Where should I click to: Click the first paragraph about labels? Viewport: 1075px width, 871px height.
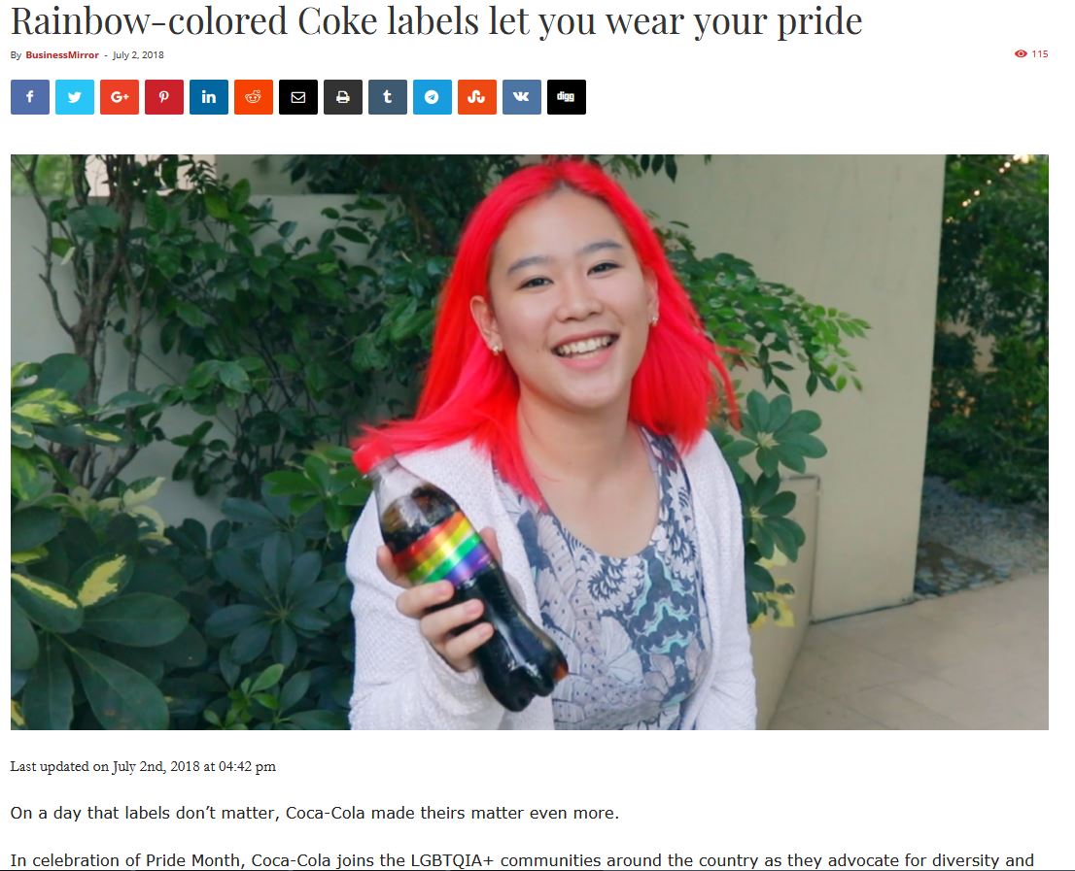315,813
